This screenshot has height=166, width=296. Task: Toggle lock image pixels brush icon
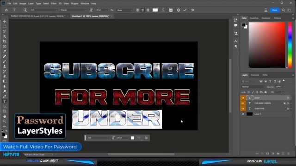pyautogui.click(x=253, y=92)
